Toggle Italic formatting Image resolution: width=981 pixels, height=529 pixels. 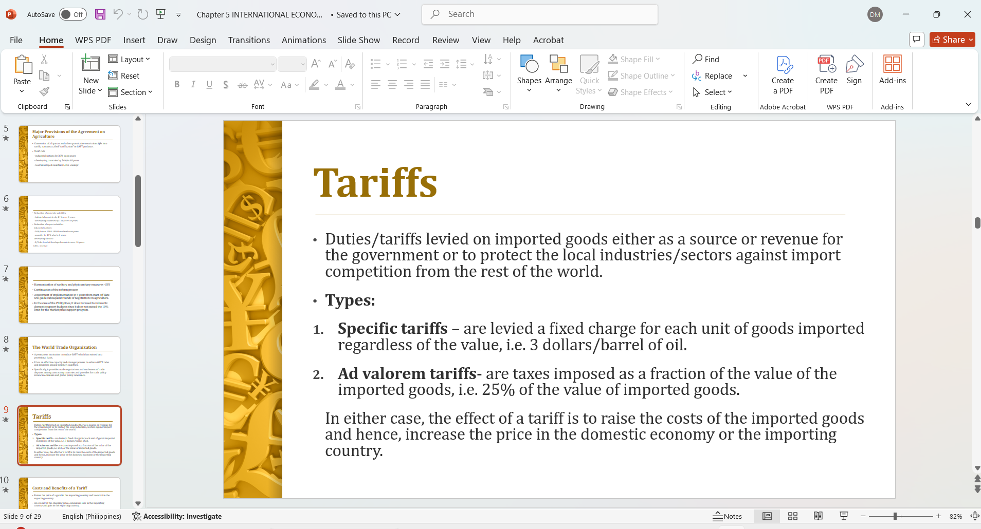(193, 85)
